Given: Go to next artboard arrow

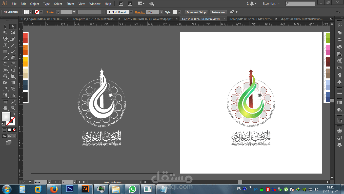Looking at the screenshot, I should 80,182.
